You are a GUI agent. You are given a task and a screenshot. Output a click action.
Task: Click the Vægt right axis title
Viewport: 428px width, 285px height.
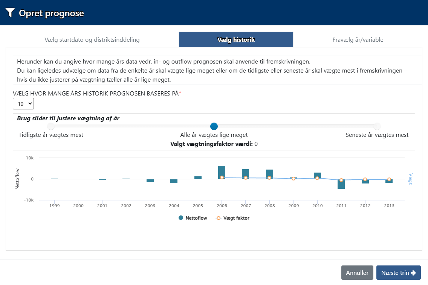(x=410, y=179)
